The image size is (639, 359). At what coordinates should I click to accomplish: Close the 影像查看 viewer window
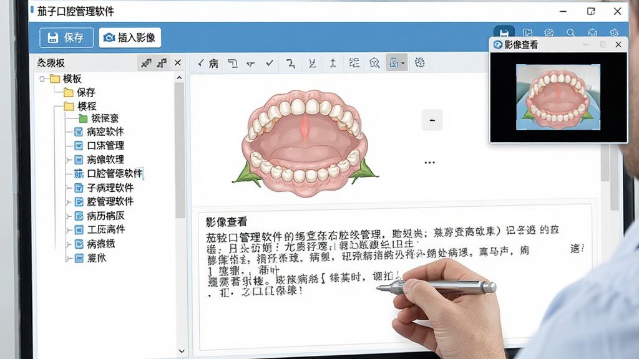[618, 44]
